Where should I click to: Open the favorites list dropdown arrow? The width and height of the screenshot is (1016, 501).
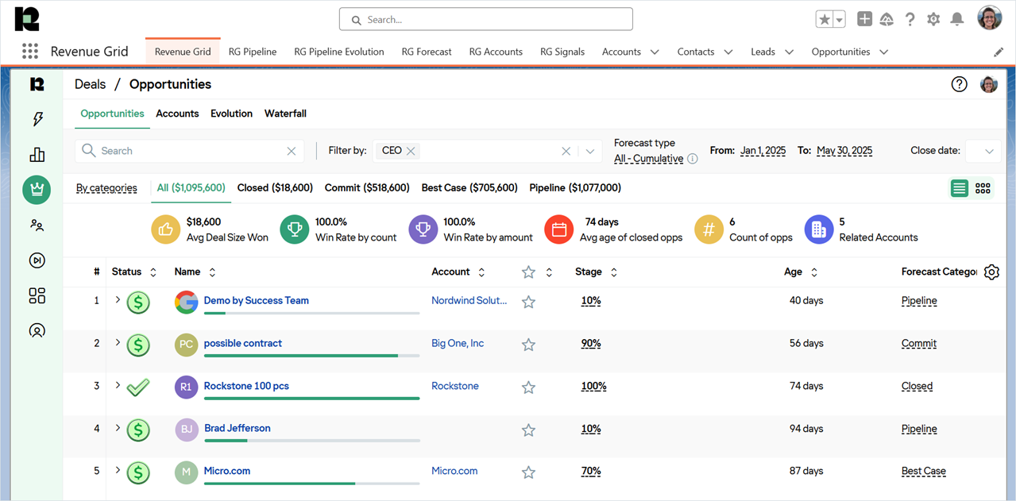pyautogui.click(x=839, y=20)
